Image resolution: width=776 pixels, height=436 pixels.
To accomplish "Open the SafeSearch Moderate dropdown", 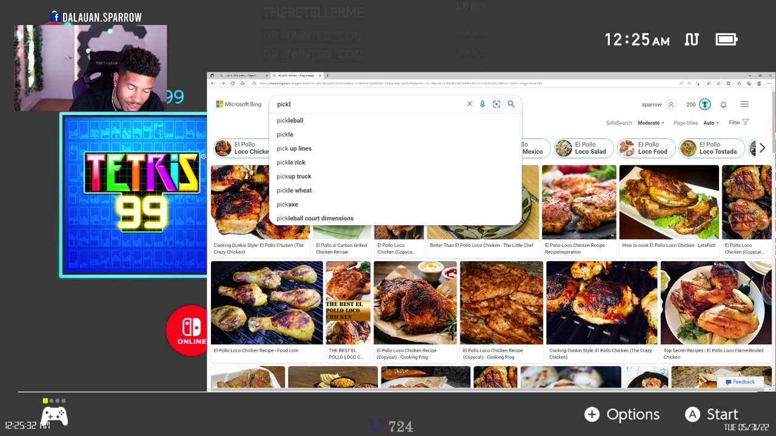I will [x=651, y=123].
